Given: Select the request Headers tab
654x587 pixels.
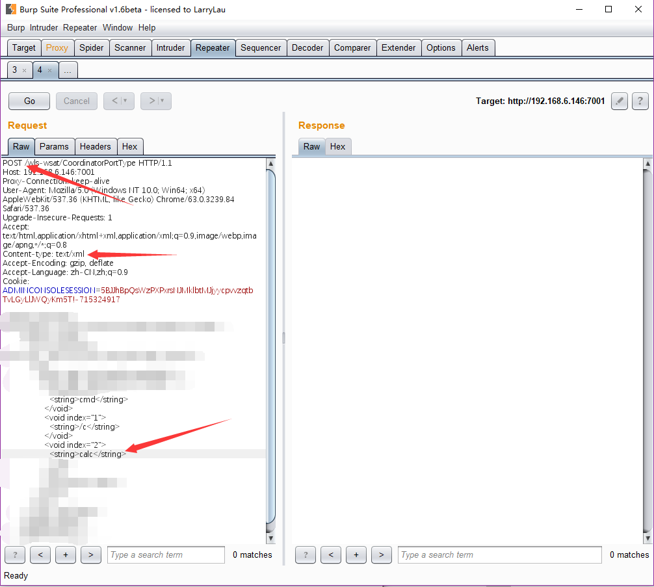Looking at the screenshot, I should pos(96,147).
